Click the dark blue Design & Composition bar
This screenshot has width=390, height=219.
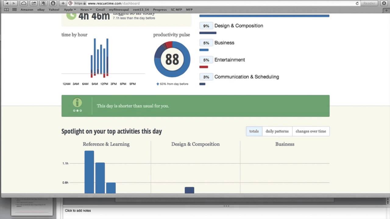click(x=208, y=33)
